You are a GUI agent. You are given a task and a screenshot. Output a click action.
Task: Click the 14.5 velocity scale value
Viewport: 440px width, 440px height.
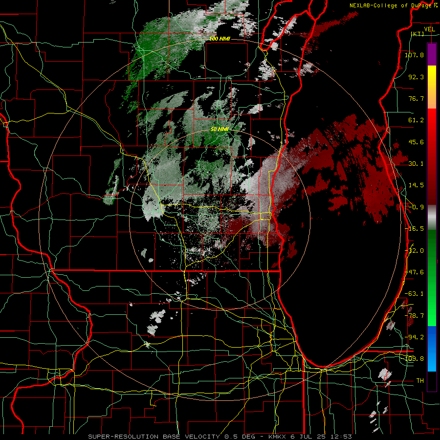[x=416, y=185]
